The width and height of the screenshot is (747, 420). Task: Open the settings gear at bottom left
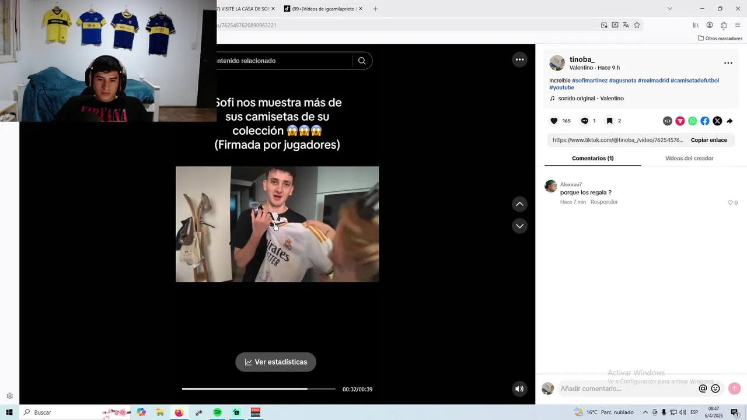tap(9, 396)
